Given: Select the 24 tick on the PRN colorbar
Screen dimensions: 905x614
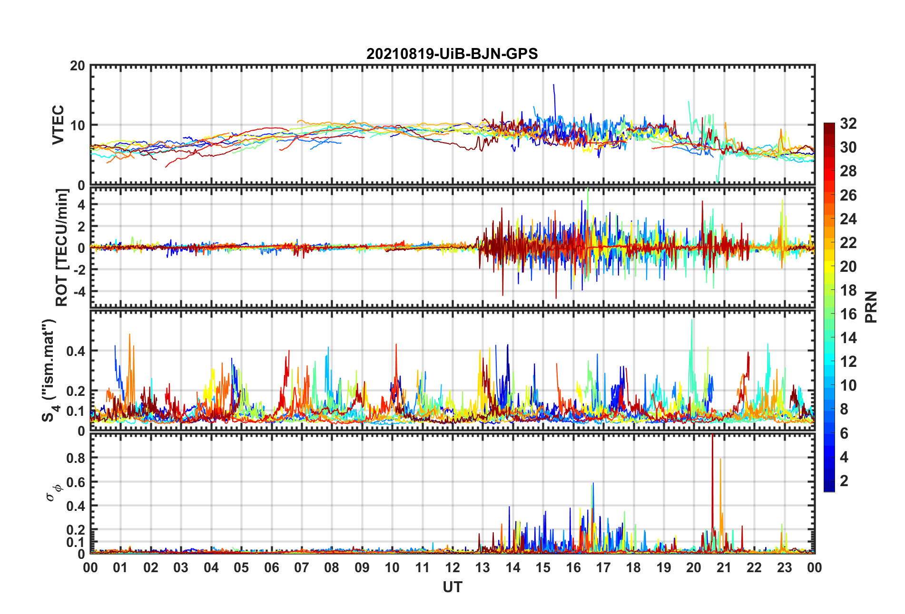Looking at the screenshot, I should (848, 219).
